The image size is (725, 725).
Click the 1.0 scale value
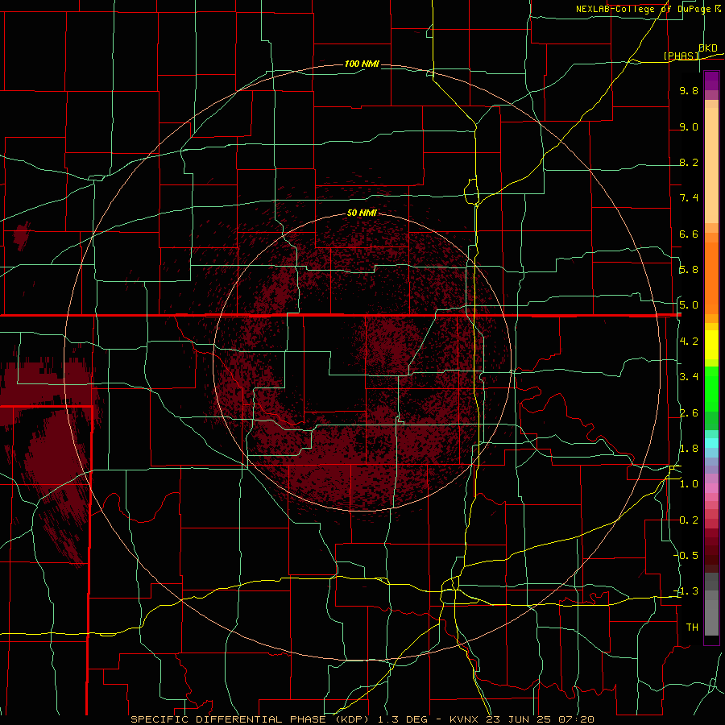point(689,484)
